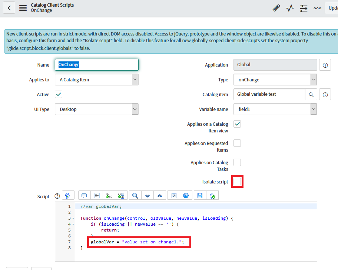Open the personalize form sliders icon
This screenshot has width=338, height=270.
point(304,8)
